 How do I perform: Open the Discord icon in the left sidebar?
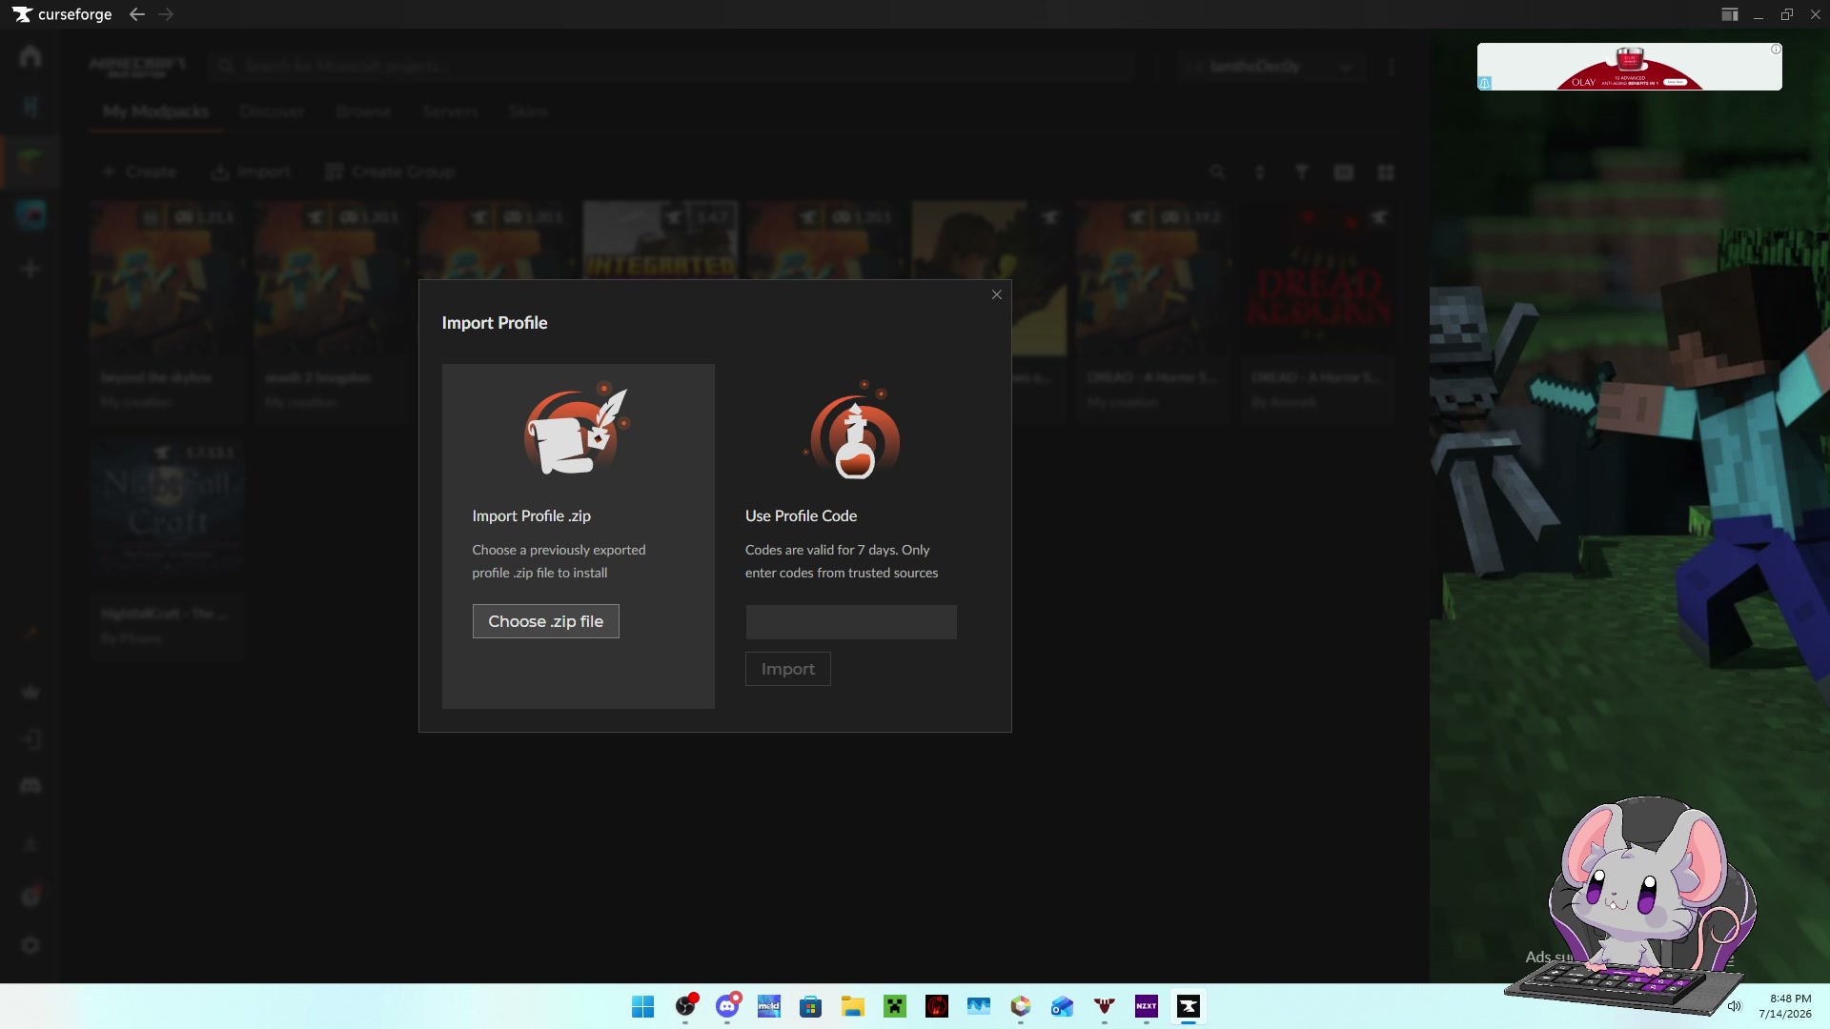click(x=30, y=786)
